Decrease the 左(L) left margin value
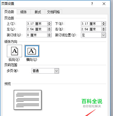The height and width of the screenshot is (116, 113). click(x=49, y=30)
